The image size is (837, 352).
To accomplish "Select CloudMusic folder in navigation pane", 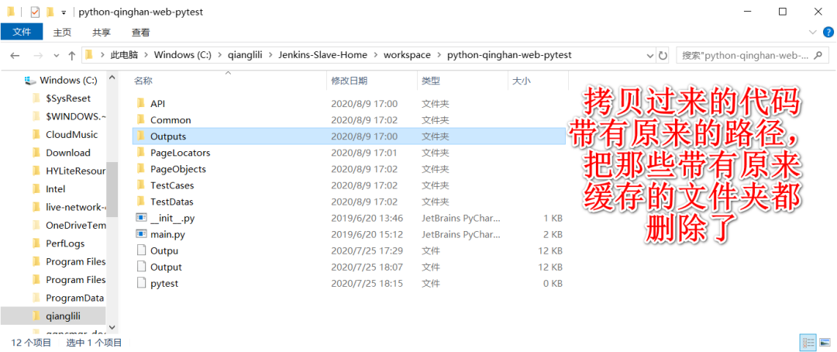I will [x=71, y=135].
